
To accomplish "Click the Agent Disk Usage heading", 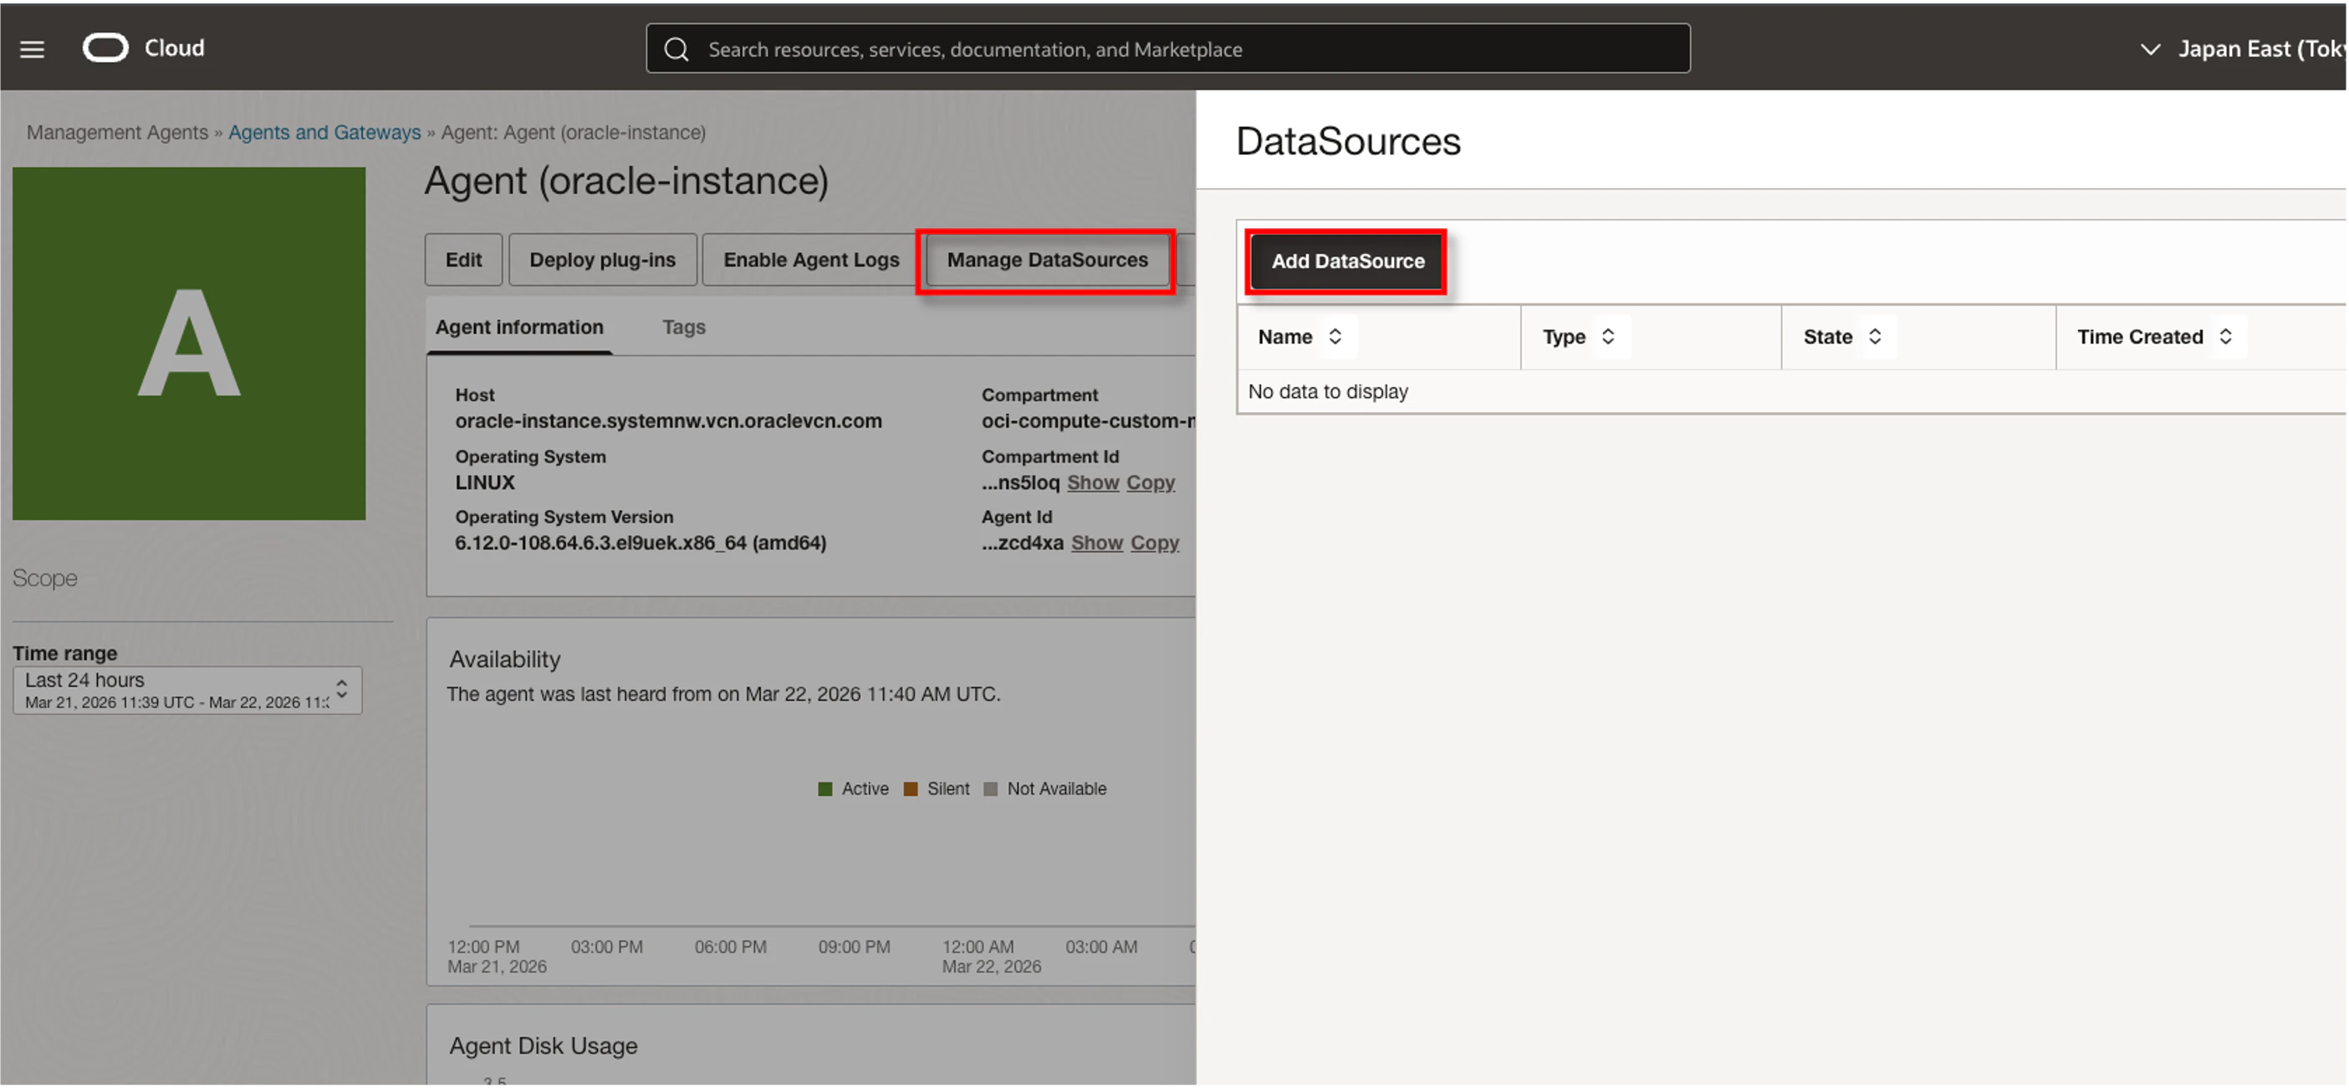I will point(543,1046).
